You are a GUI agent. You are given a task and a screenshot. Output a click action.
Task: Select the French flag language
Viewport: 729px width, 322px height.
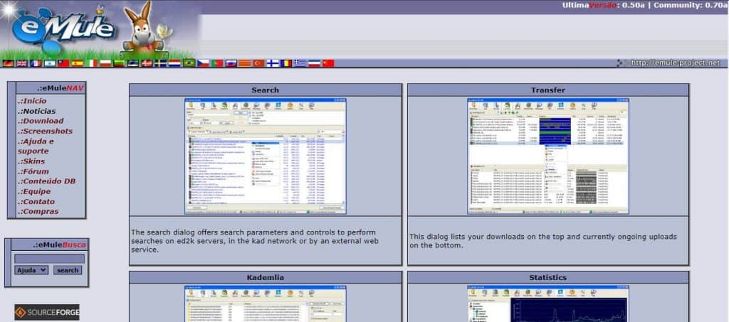tap(36, 63)
